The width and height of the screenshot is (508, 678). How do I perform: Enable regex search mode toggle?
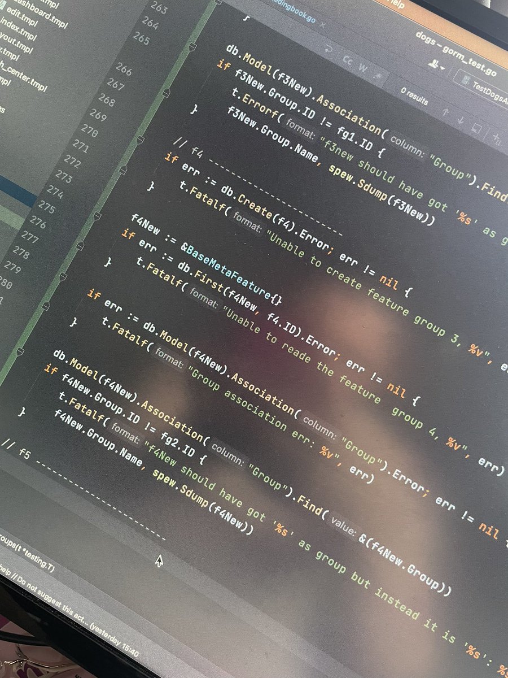point(378,76)
